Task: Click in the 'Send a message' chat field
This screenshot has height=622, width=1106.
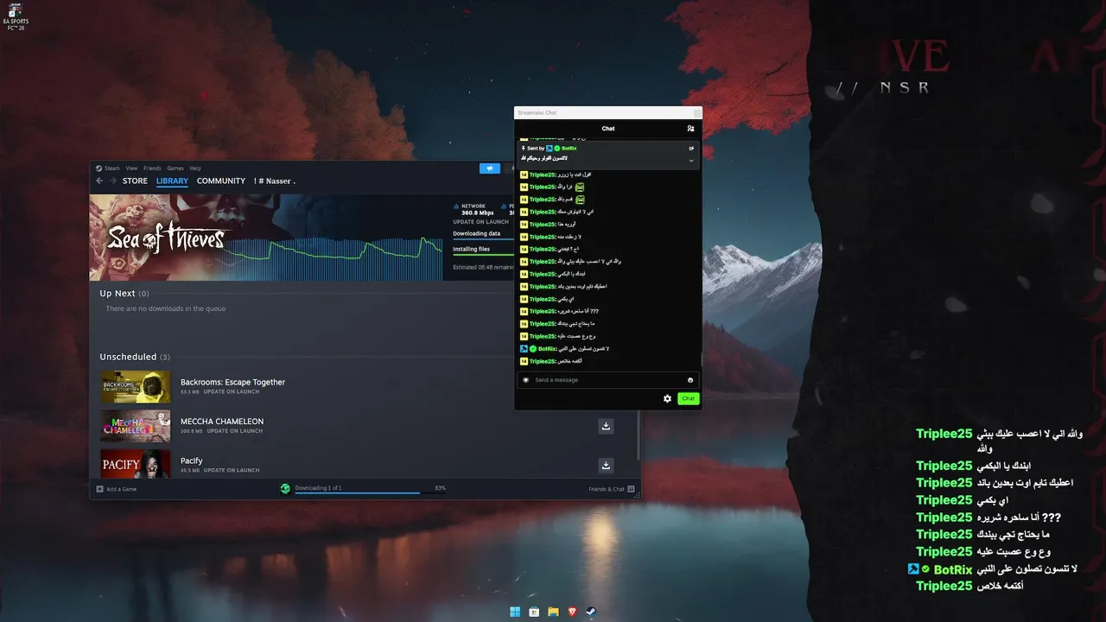Action: pyautogui.click(x=607, y=380)
